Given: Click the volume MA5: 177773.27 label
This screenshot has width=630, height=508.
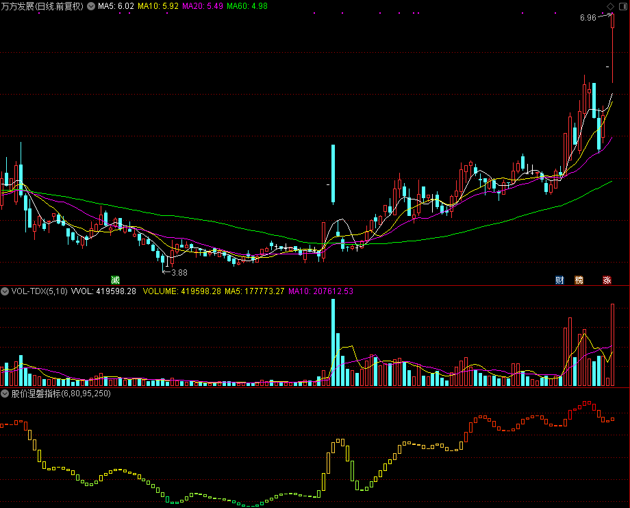Looking at the screenshot, I should (x=255, y=291).
